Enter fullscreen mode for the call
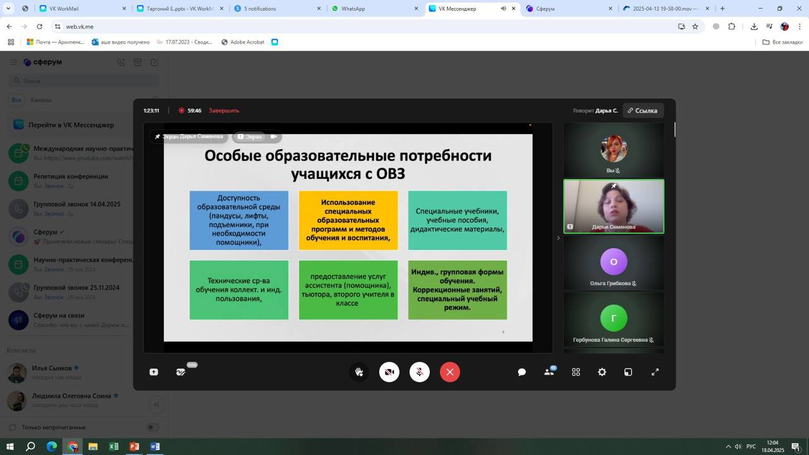The height and width of the screenshot is (455, 809). tap(655, 372)
